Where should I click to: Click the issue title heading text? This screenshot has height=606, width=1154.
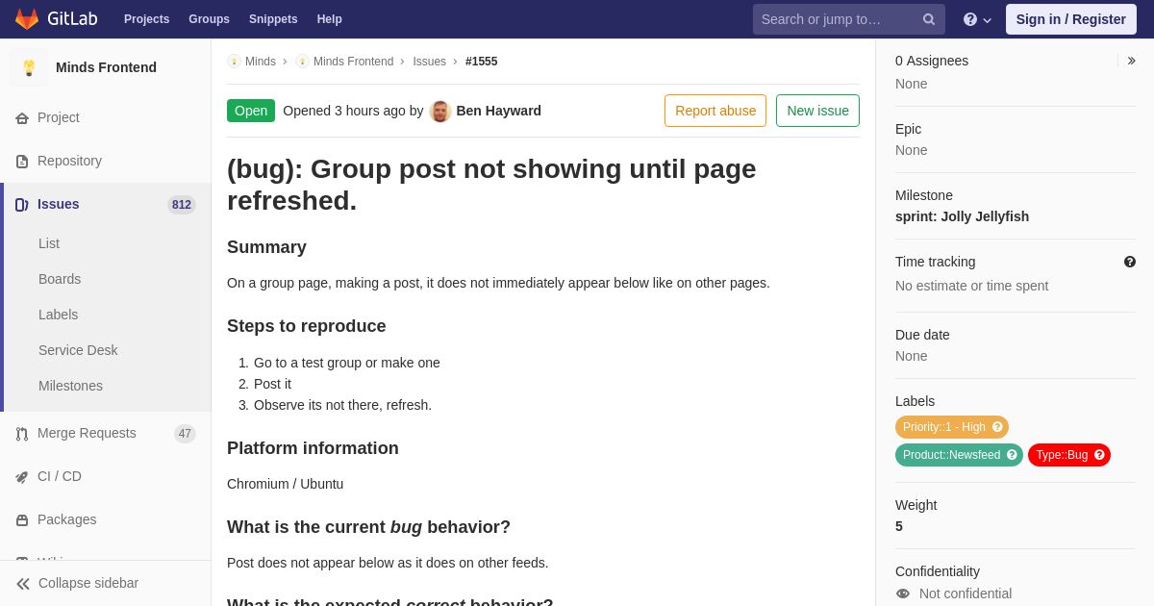tap(491, 185)
